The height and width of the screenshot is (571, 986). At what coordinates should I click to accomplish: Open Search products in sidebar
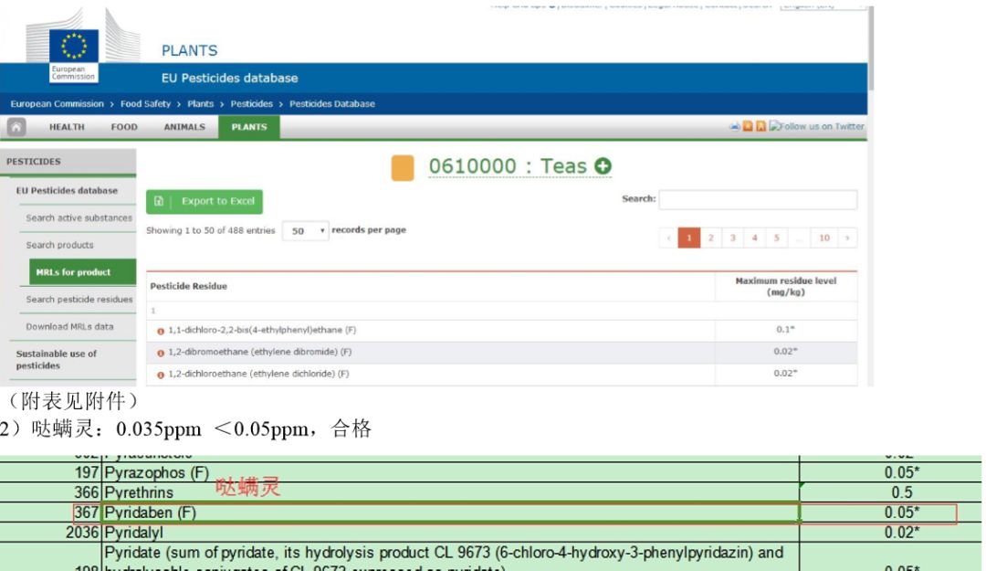(59, 245)
